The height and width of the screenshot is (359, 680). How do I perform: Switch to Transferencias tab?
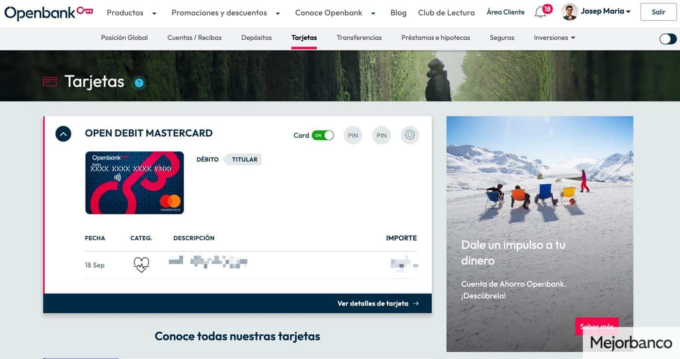[359, 38]
